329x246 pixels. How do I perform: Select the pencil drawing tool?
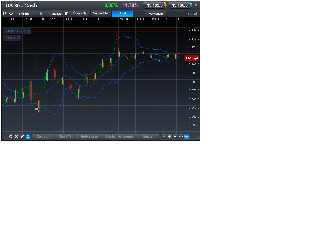[x=22, y=136]
